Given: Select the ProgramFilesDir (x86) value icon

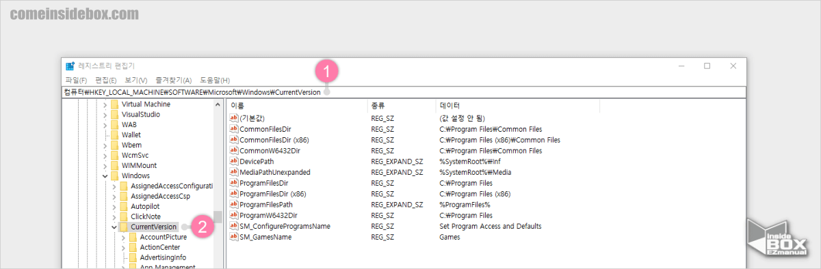Looking at the screenshot, I should click(x=233, y=194).
